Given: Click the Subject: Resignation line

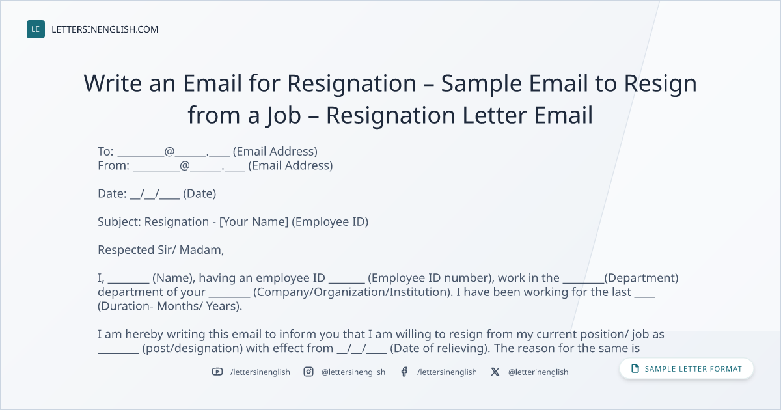Looking at the screenshot, I should 233,222.
